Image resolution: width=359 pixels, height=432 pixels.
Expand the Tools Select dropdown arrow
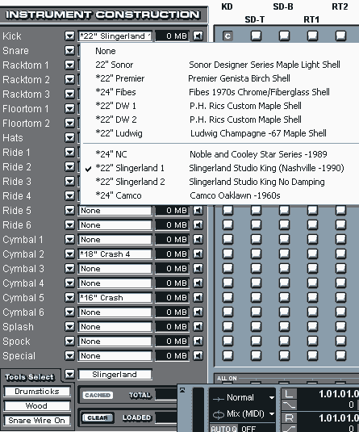pyautogui.click(x=69, y=375)
